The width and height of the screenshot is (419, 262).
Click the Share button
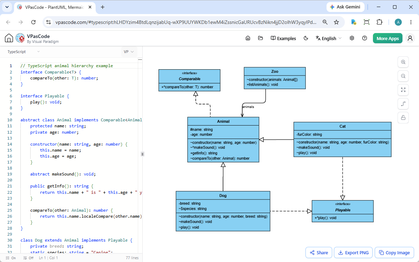(x=318, y=253)
